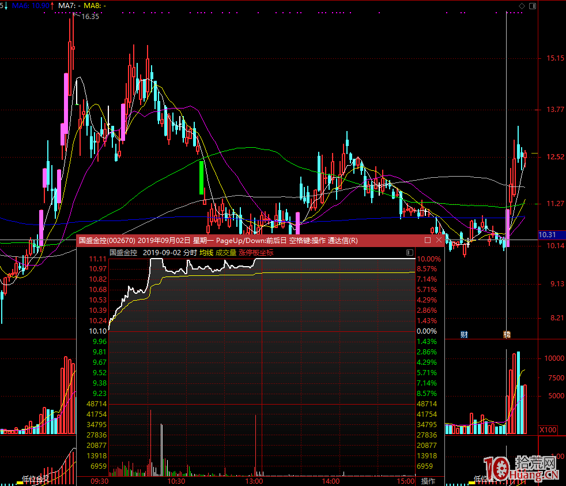This screenshot has width=566, height=486.
Task: Click the red up arrow after MA6
Action: (52, 6)
